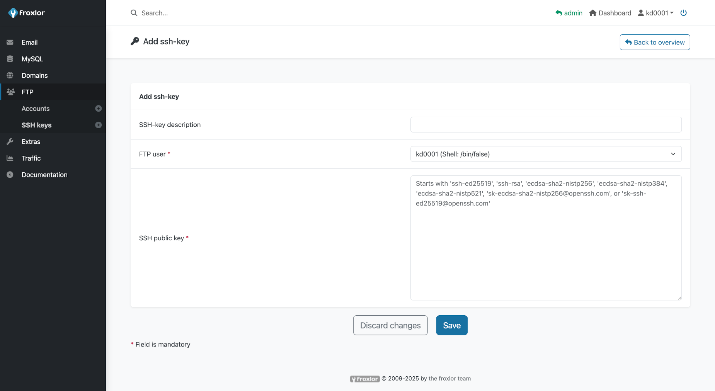Click the Back to overview button
Viewport: 715px width, 391px height.
654,42
